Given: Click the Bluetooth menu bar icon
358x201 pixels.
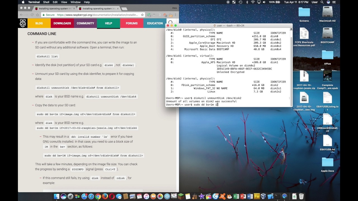Looking at the screenshot, I should point(247,2).
